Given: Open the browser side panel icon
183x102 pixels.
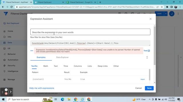Looking at the screenshot, I should coord(171,7).
